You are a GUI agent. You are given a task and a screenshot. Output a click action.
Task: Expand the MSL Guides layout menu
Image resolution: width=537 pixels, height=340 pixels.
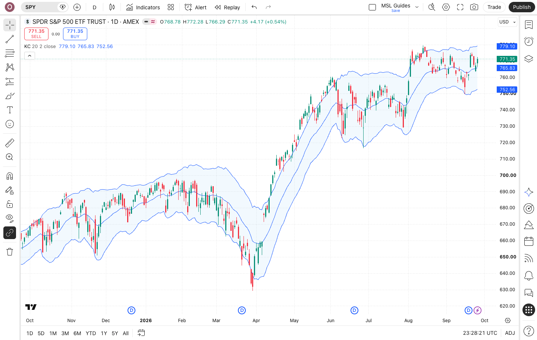(417, 7)
